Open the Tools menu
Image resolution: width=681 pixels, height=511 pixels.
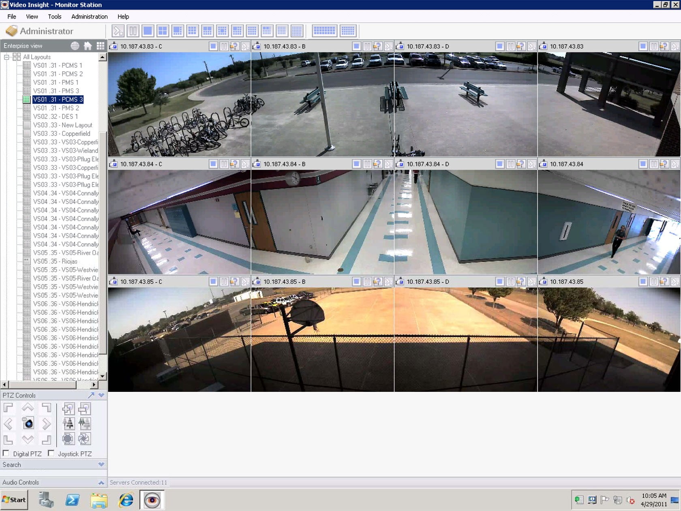[54, 17]
